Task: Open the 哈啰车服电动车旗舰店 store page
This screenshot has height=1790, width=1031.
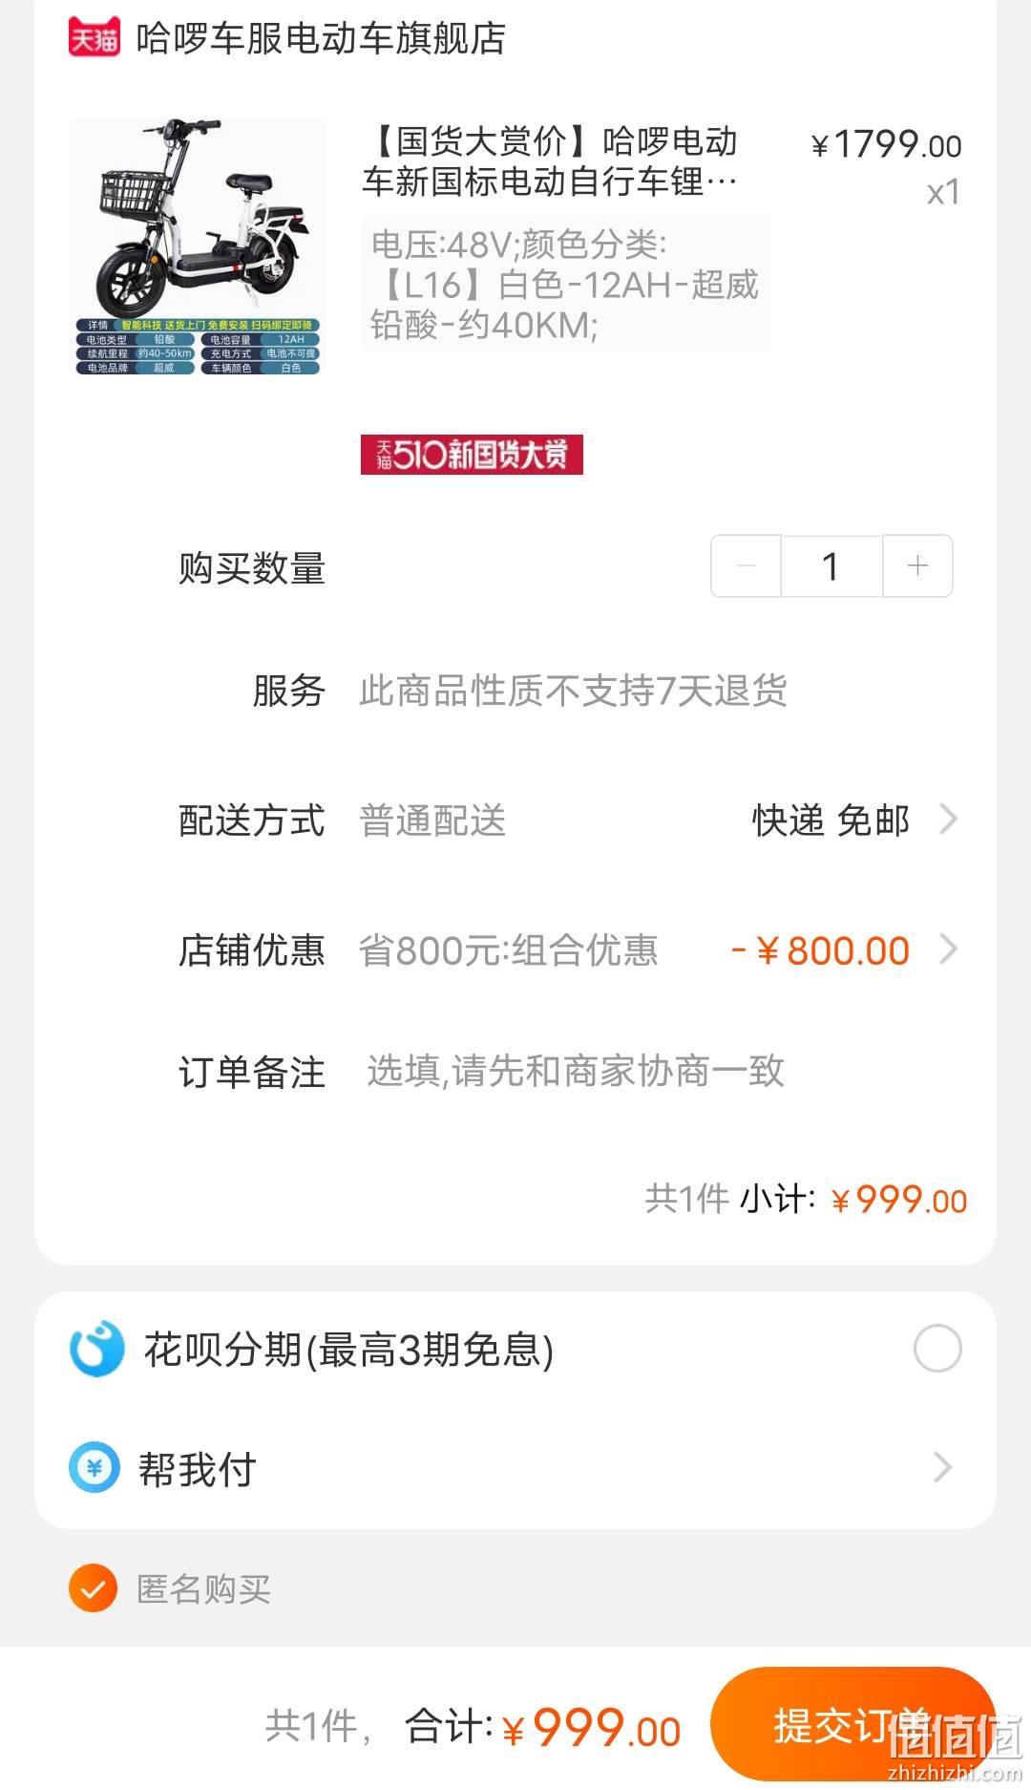Action: tap(321, 38)
